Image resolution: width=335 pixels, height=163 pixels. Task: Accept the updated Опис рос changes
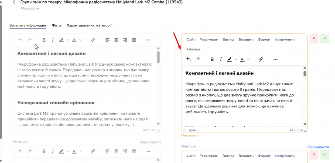tap(325, 155)
